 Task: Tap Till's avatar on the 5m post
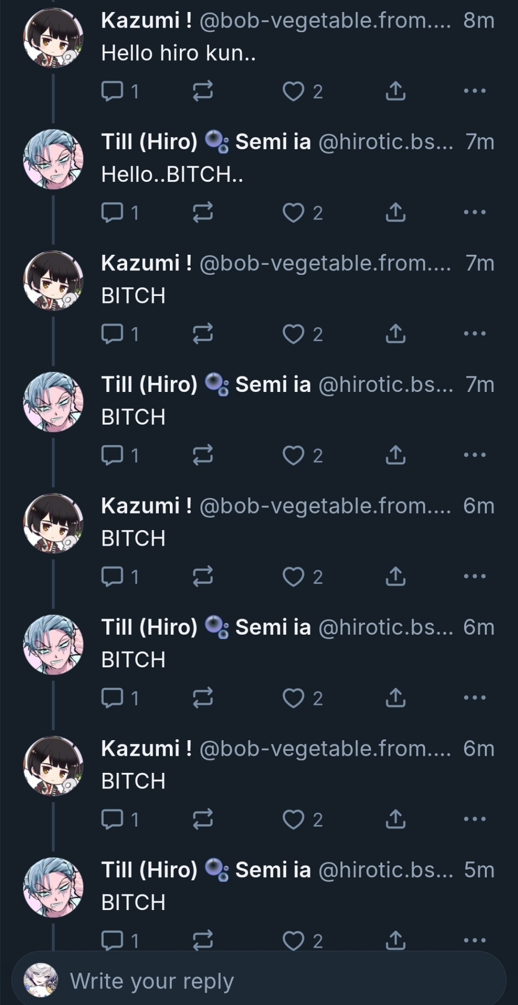pyautogui.click(x=53, y=887)
